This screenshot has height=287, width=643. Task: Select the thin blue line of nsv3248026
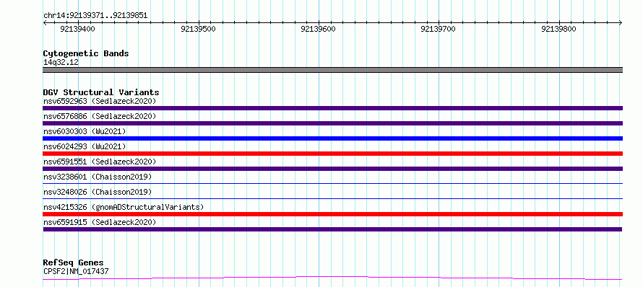point(332,198)
